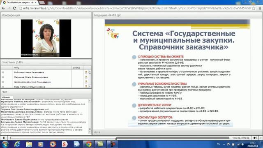The image size is (263, 148).
Task: Click the 13/18 slide counter
Action: pos(97,132)
